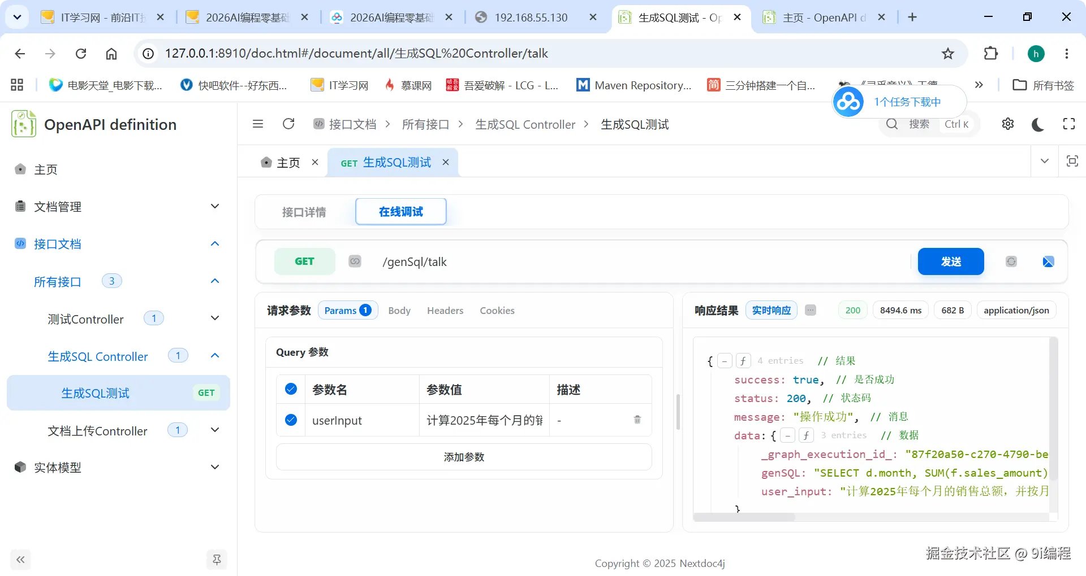
Task: Open the browser profile avatar
Action: coord(1036,54)
